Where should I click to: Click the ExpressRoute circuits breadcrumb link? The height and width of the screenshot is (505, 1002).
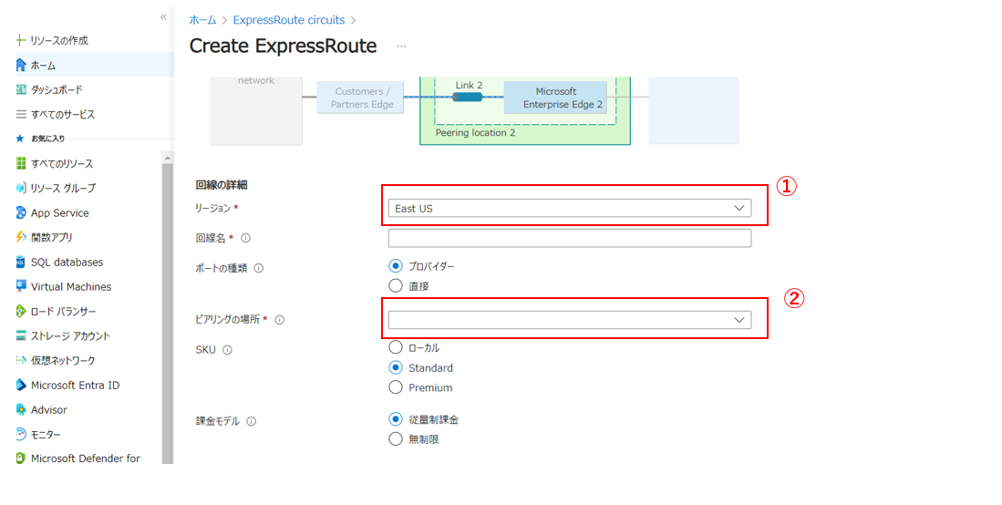[289, 20]
